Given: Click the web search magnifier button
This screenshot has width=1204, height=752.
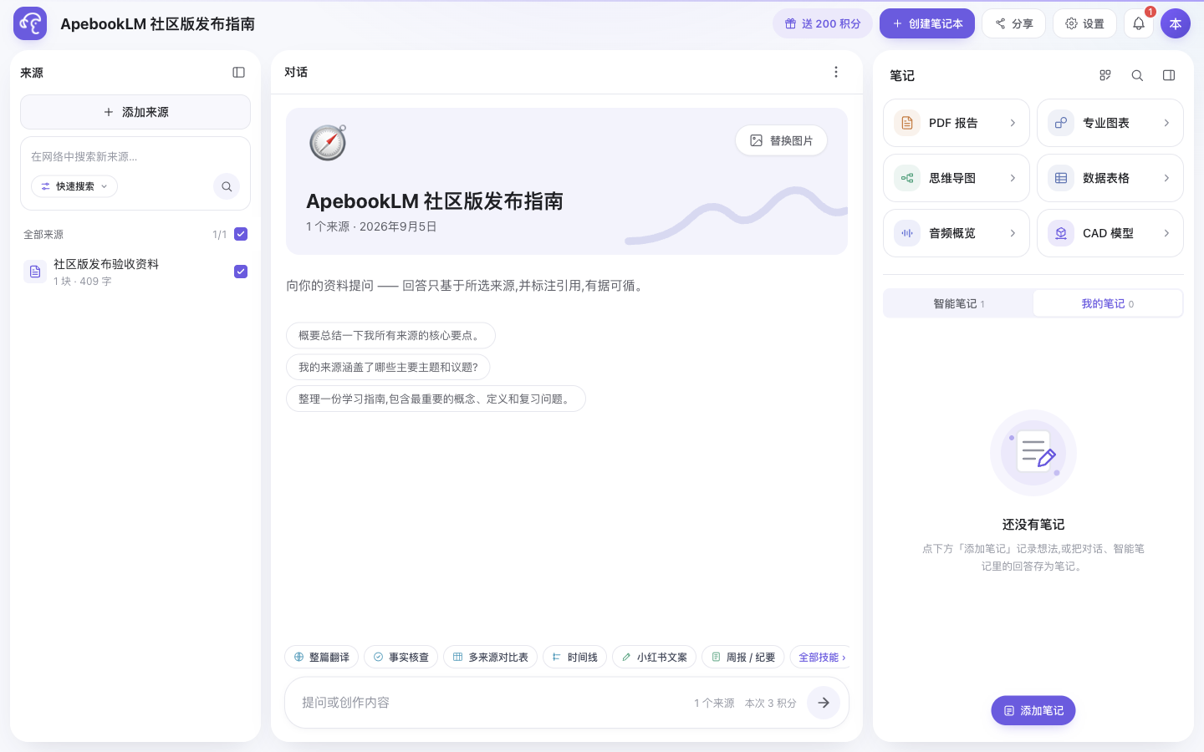Looking at the screenshot, I should (227, 186).
